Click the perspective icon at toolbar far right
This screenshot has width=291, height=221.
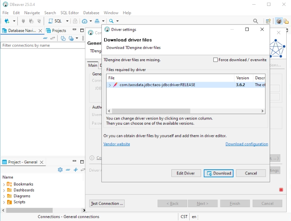(x=286, y=21)
